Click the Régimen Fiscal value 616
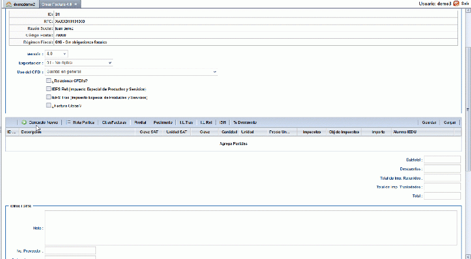The height and width of the screenshot is (259, 471). click(x=81, y=42)
